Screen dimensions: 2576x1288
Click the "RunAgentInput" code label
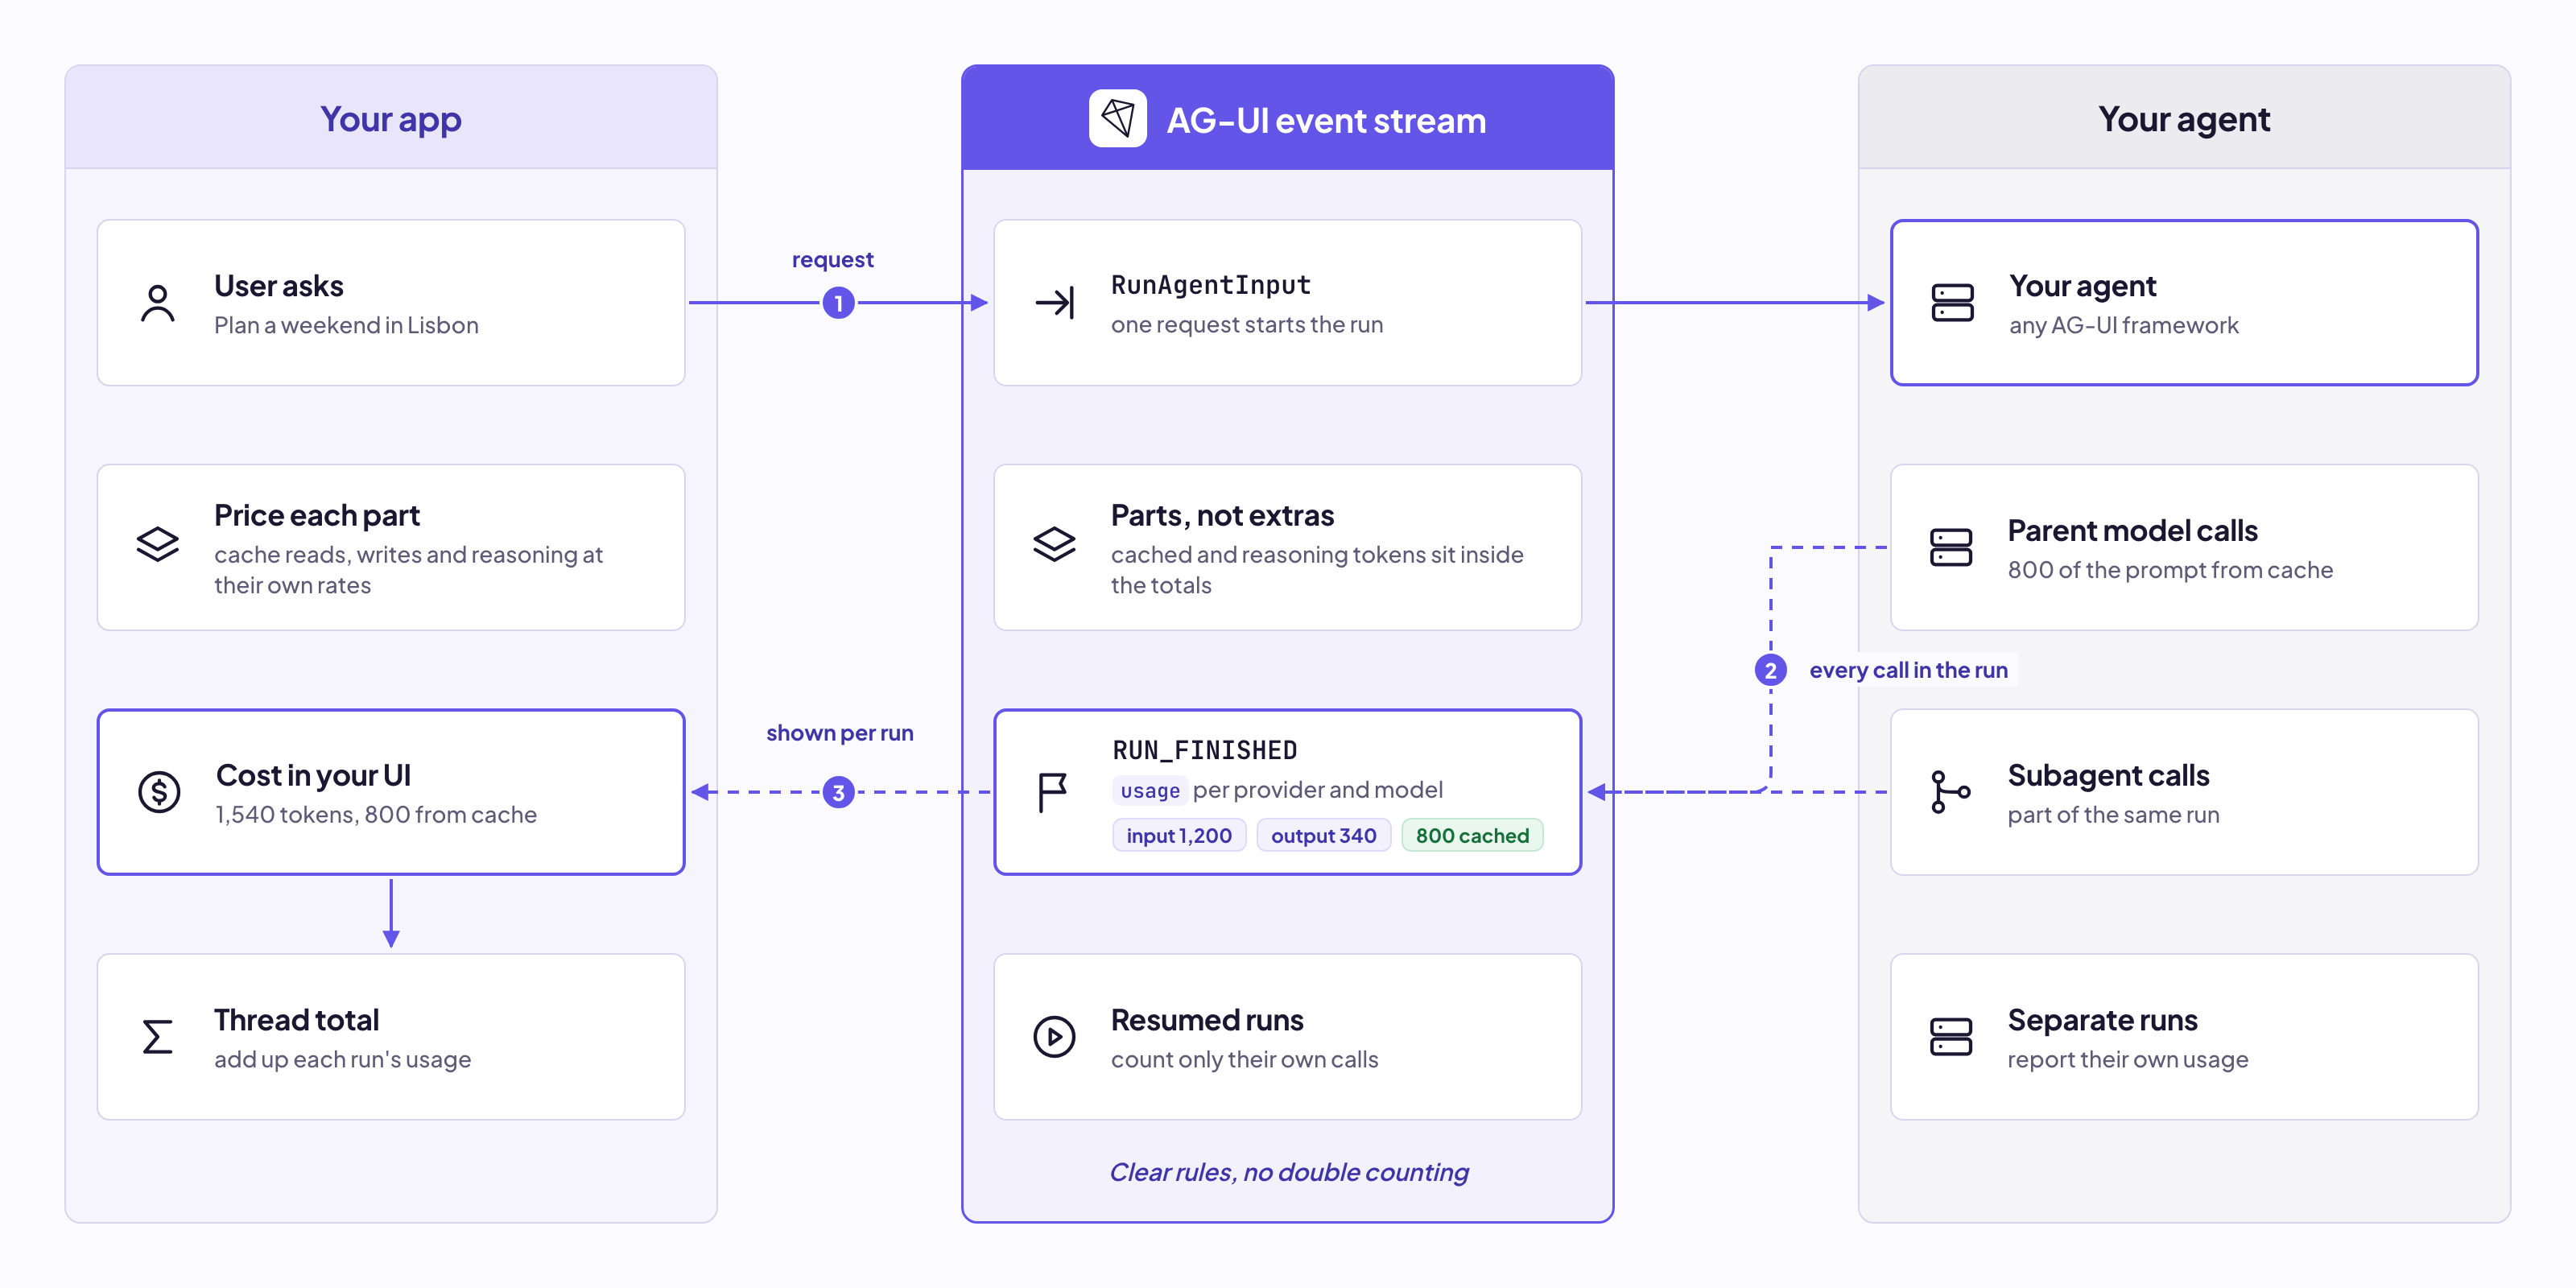point(1210,285)
